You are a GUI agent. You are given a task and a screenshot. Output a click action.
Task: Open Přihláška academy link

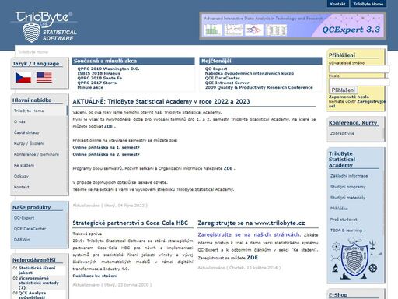(x=339, y=209)
